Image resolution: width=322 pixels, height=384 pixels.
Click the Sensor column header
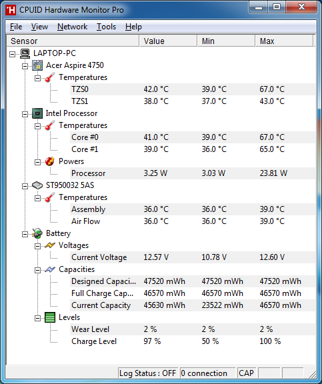coord(73,41)
